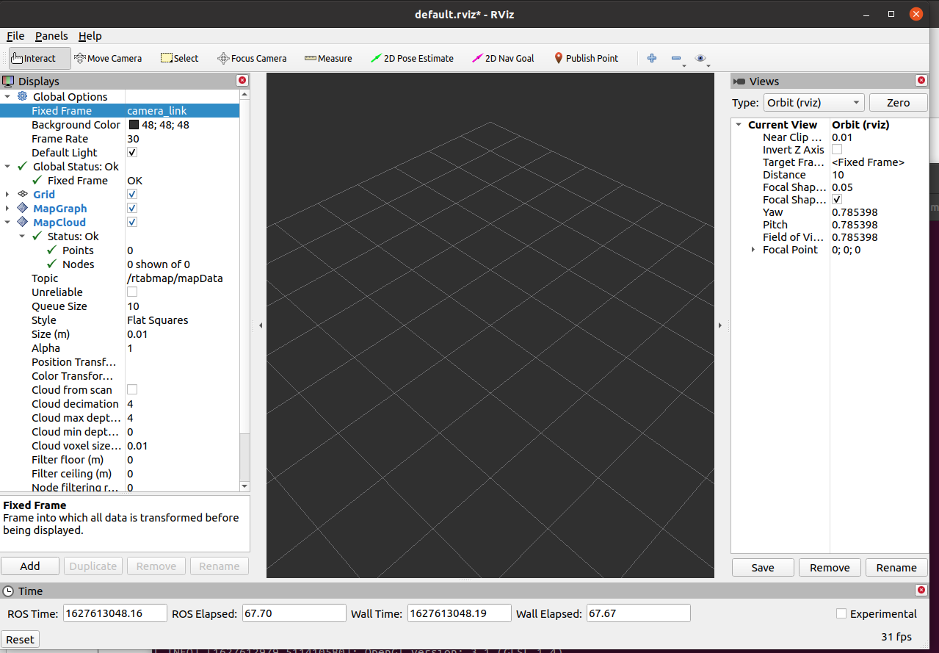Open the view Type dropdown

813,103
